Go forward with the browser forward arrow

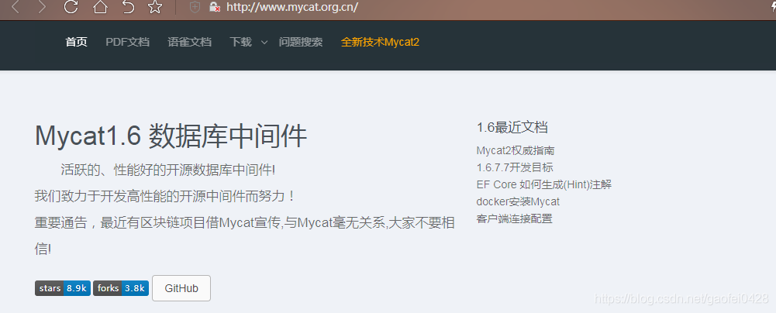point(42,7)
